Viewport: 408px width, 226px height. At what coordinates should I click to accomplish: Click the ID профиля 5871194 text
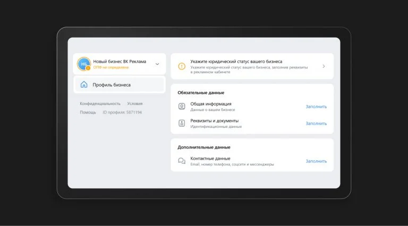pyautogui.click(x=122, y=112)
